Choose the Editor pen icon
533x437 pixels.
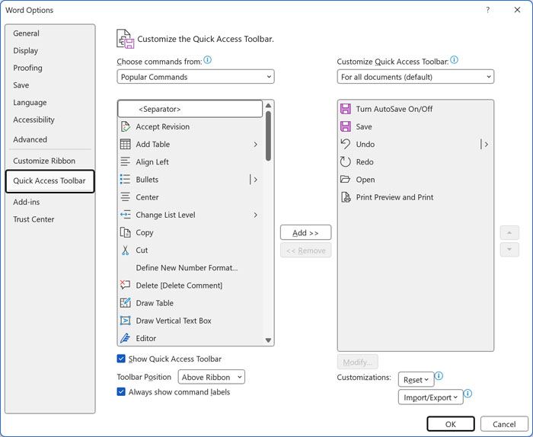pos(125,338)
